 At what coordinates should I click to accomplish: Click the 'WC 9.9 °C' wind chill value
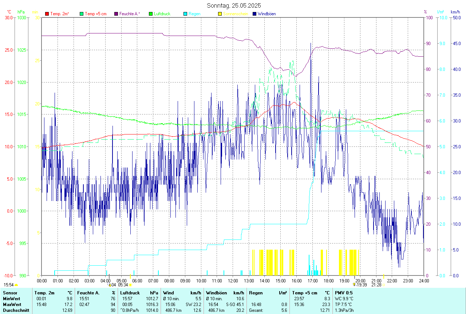(344, 298)
